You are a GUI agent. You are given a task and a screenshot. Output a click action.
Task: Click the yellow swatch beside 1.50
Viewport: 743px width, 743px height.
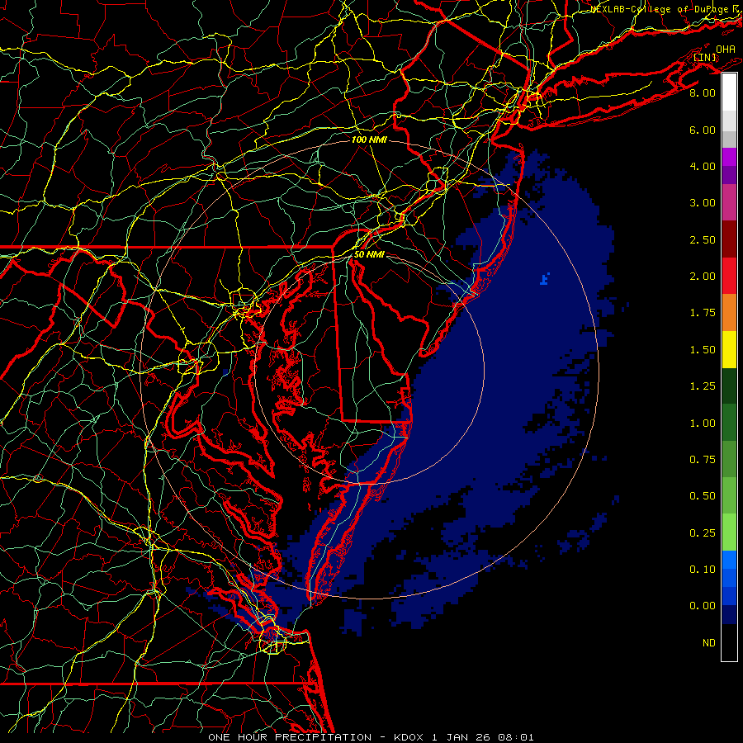[729, 349]
